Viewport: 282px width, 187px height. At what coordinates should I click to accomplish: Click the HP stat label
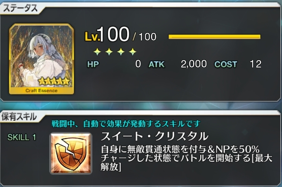(x=93, y=64)
